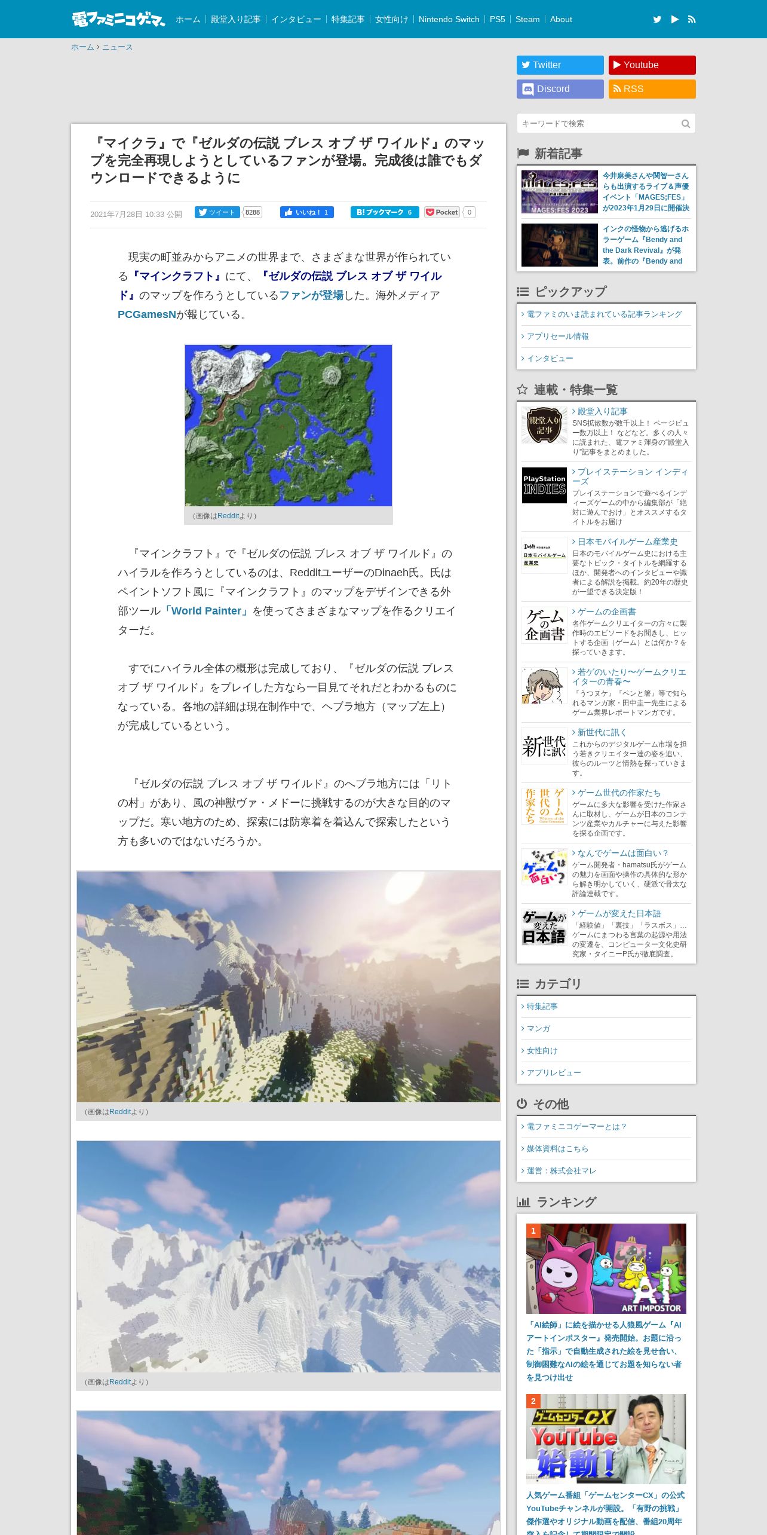
Task: Click the white snowy peaks screenshot
Action: point(289,1256)
